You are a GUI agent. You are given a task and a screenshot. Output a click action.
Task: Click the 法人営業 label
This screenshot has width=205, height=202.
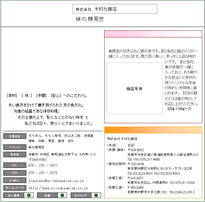[13, 195]
